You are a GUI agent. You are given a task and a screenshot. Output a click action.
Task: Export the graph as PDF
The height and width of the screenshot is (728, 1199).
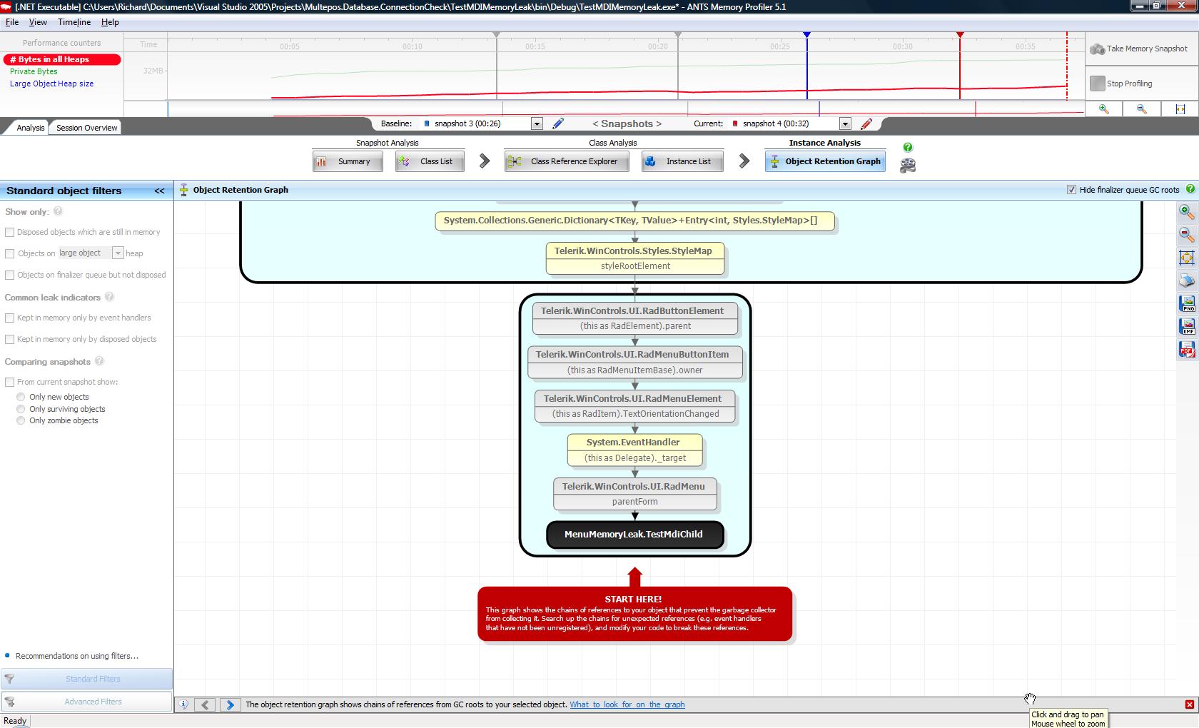1187,349
